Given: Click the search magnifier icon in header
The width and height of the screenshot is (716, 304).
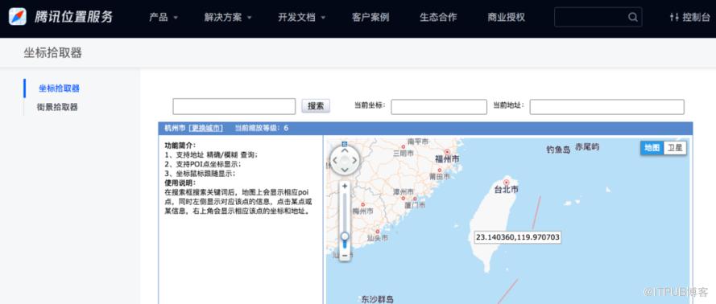Looking at the screenshot, I should (632, 18).
